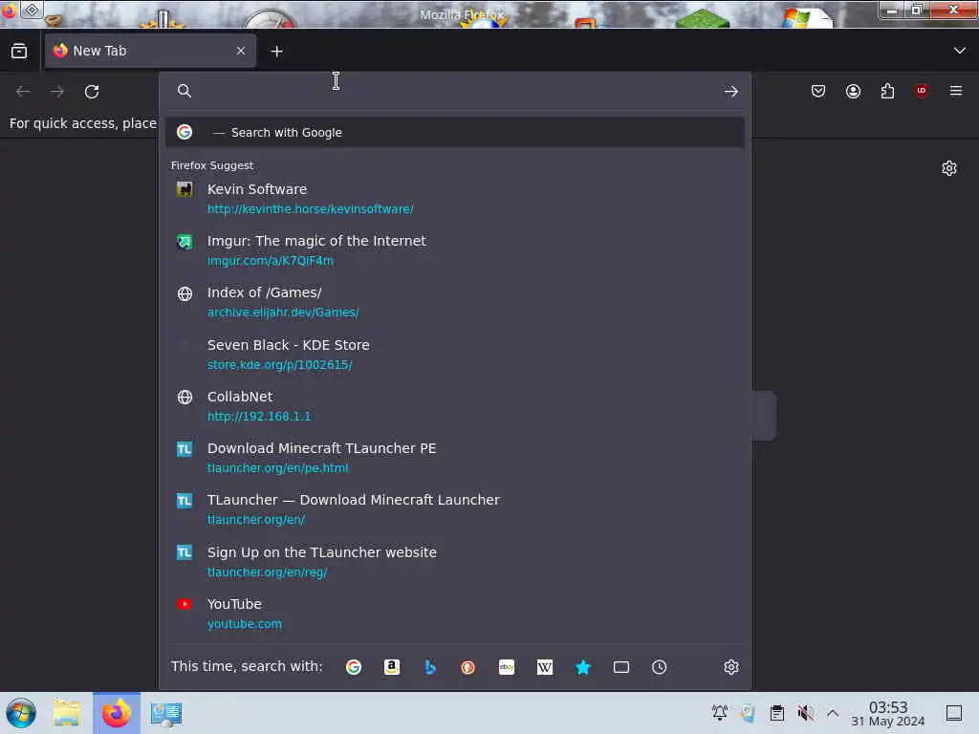Search this time with Bing
Screen dimensions: 979x734
pyautogui.click(x=429, y=666)
